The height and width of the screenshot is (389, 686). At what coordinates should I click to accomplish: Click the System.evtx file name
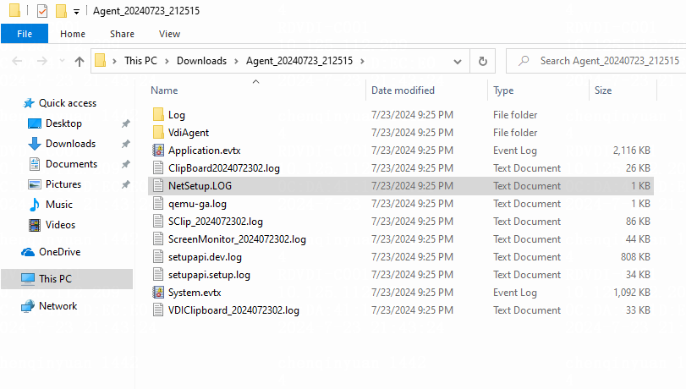195,293
